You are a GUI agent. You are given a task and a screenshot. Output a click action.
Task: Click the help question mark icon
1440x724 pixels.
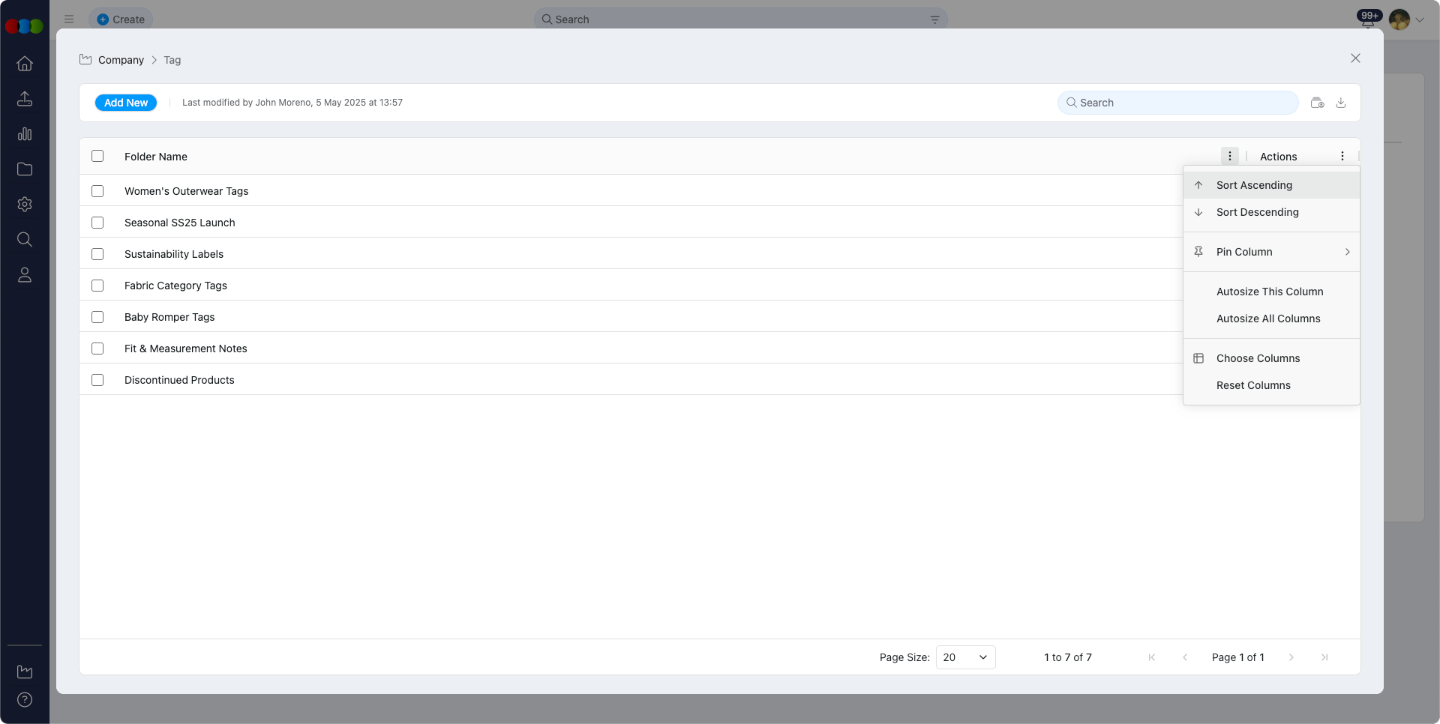[25, 700]
